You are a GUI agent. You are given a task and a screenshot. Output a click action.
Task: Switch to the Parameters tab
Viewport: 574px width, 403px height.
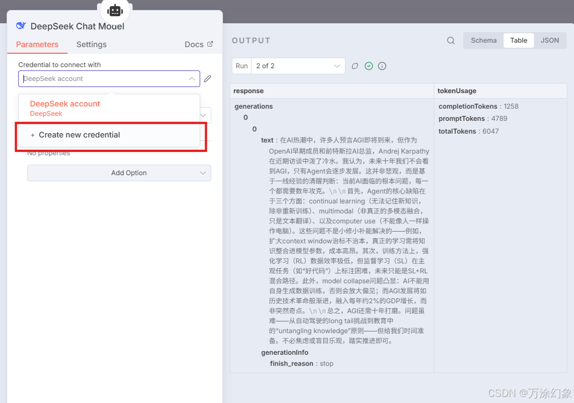click(37, 44)
